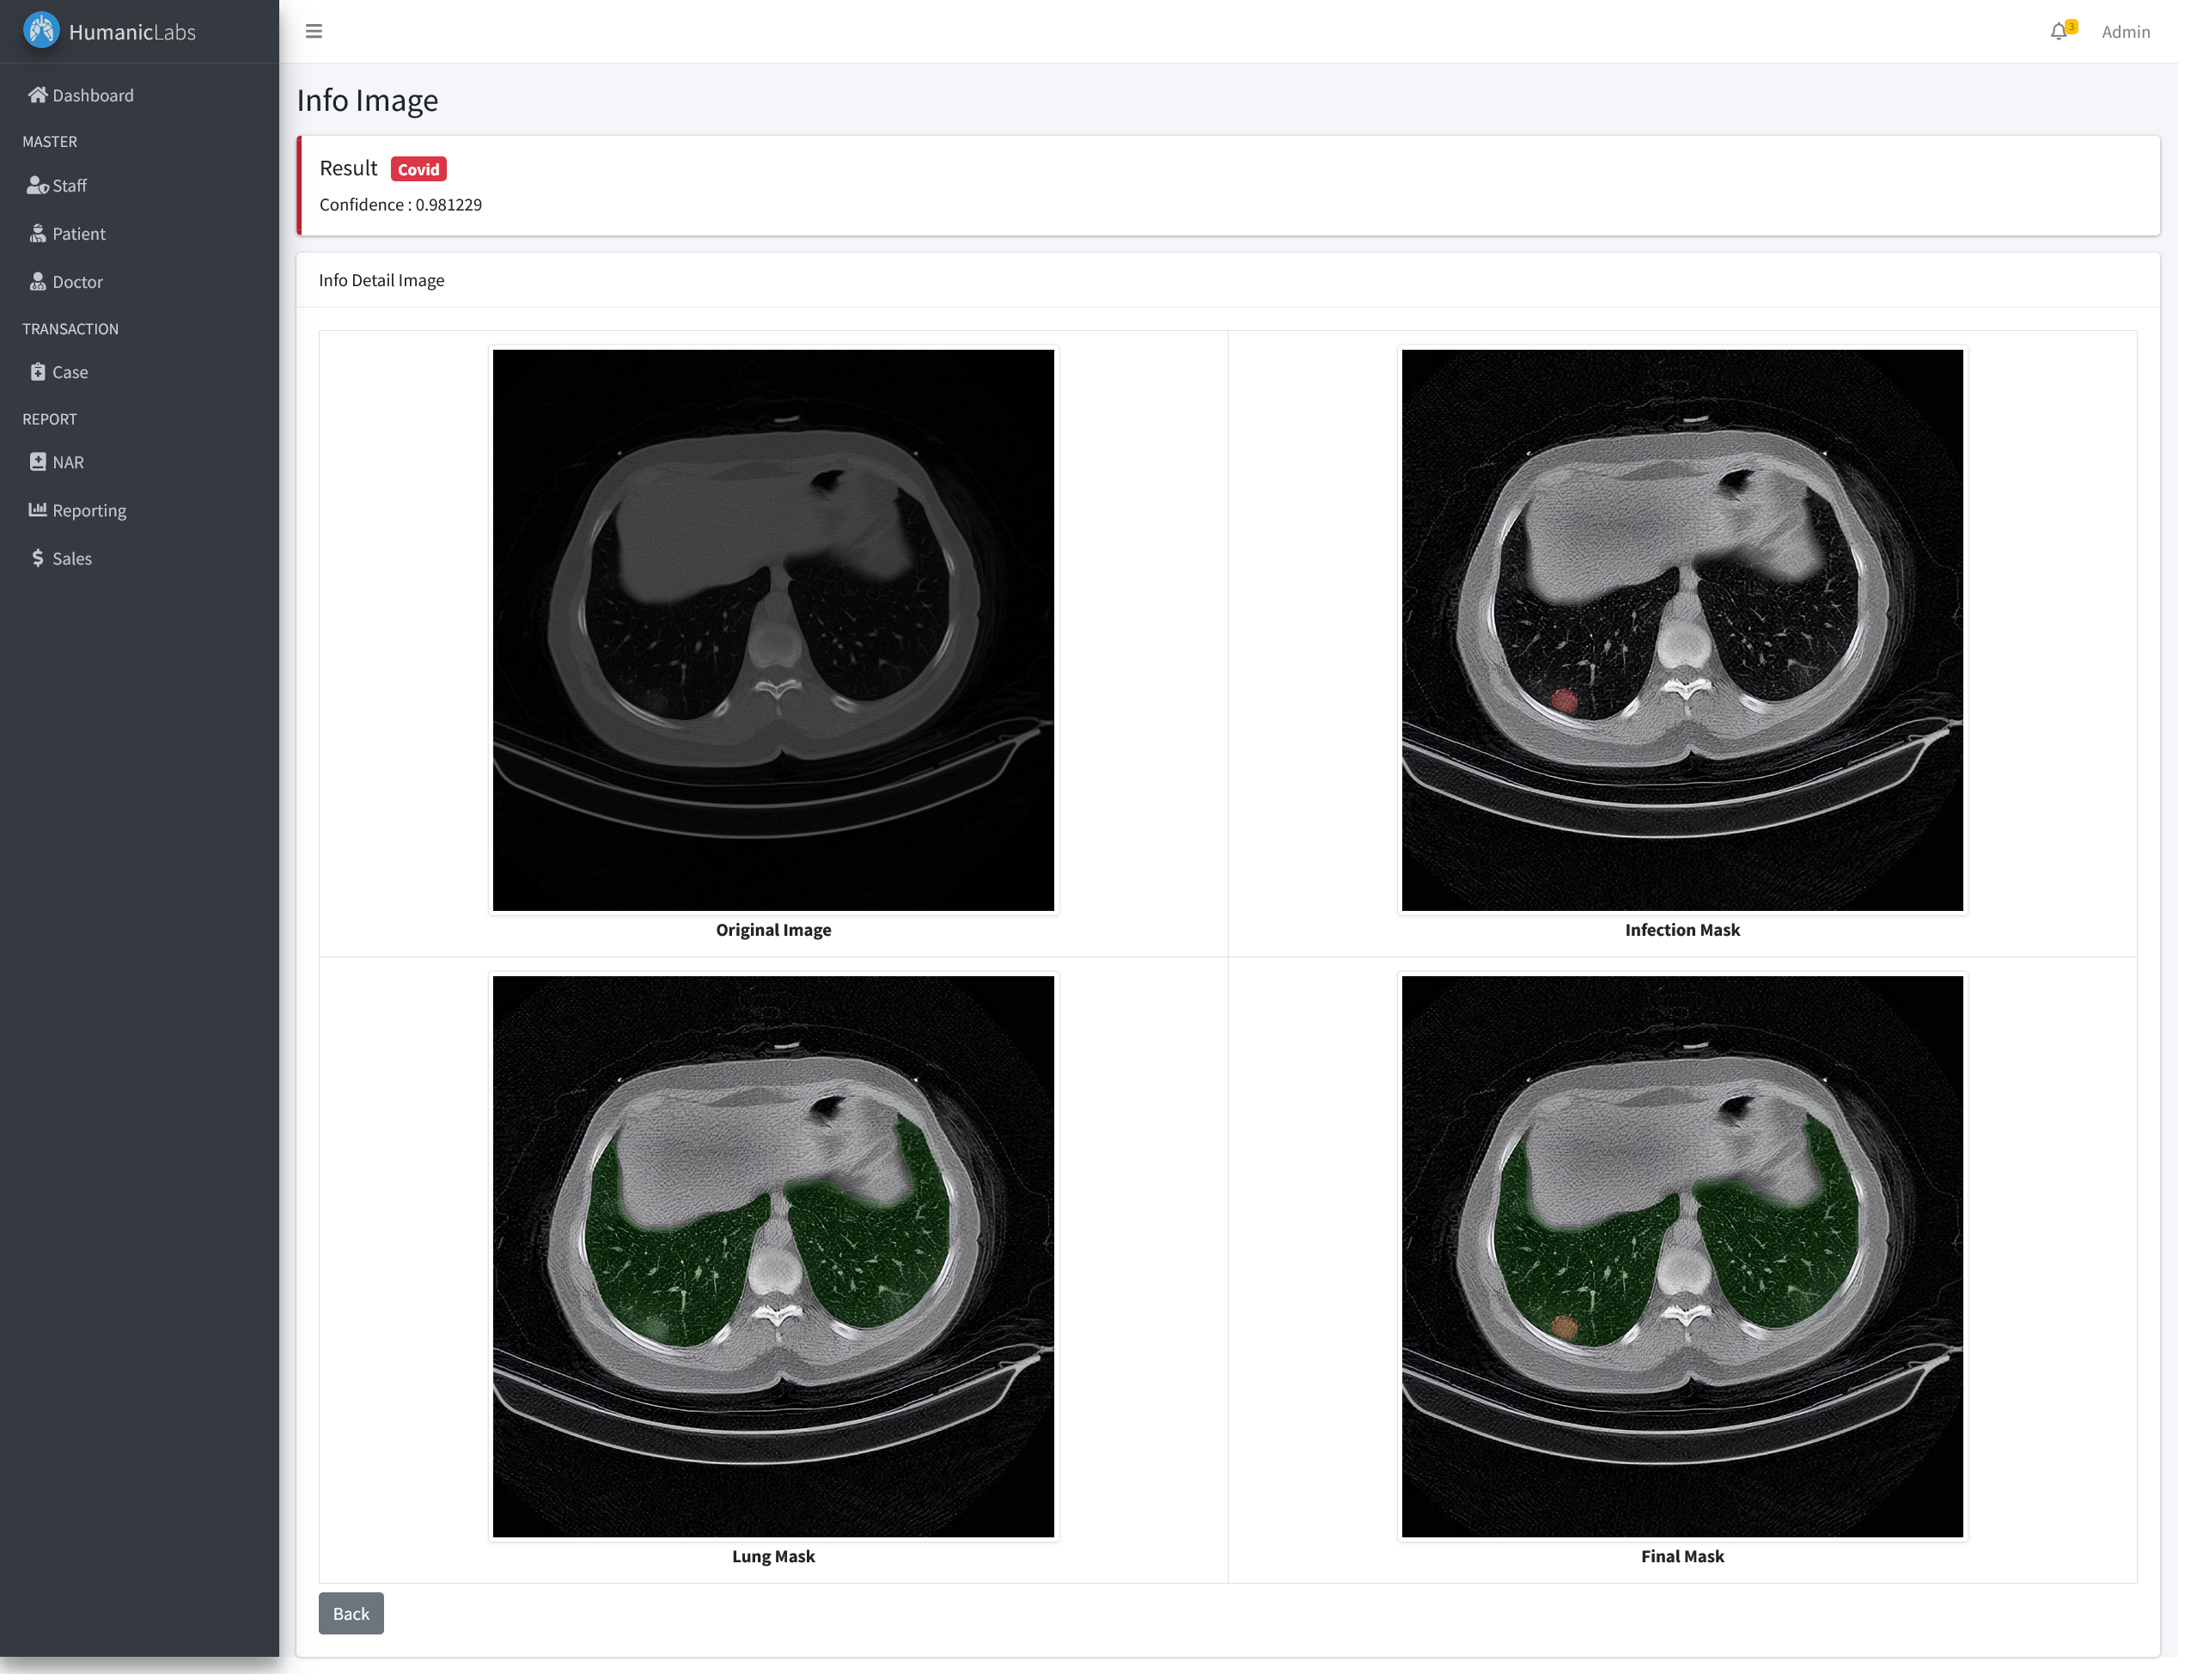The image size is (2185, 1680).
Task: View the Final Mask thumbnail
Action: [1682, 1256]
